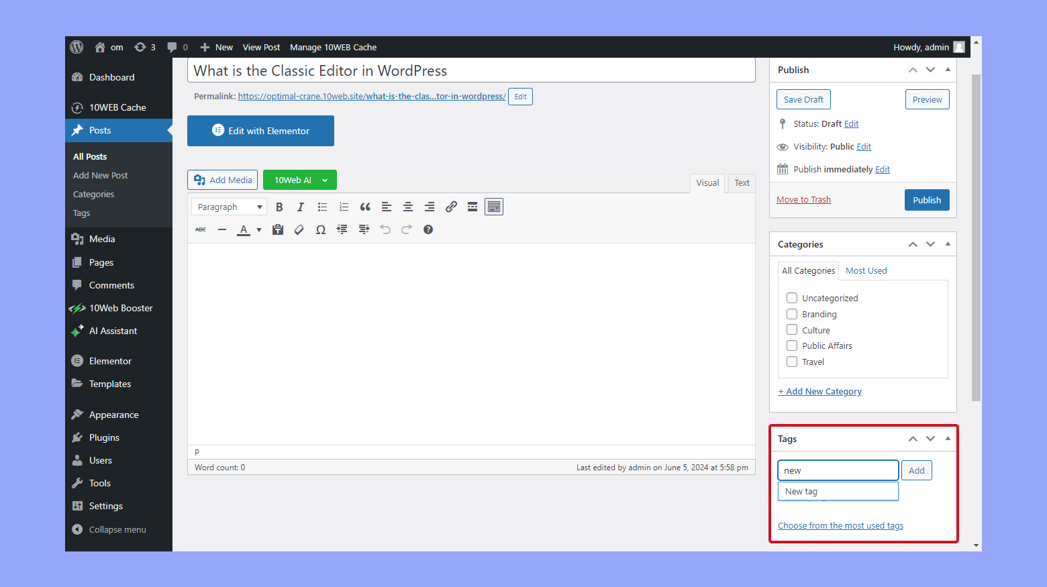The height and width of the screenshot is (587, 1047).
Task: Open keyboard shortcuts help icon
Action: (x=428, y=229)
